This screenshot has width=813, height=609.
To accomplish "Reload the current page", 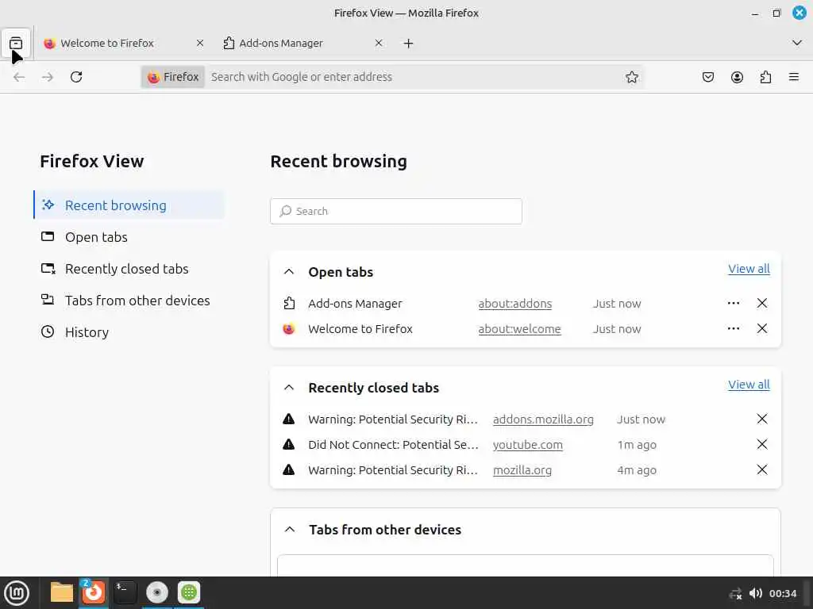I will (76, 77).
